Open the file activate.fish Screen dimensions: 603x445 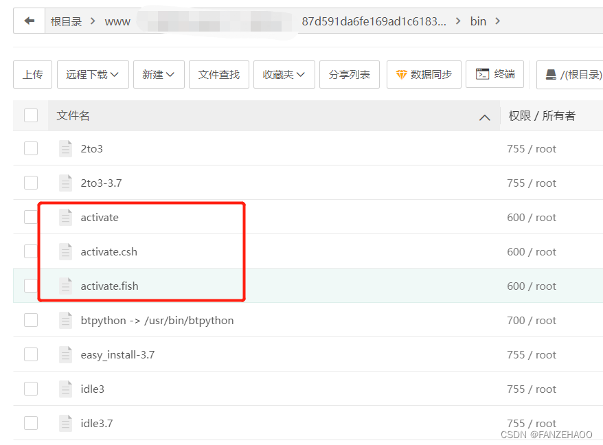coord(109,286)
